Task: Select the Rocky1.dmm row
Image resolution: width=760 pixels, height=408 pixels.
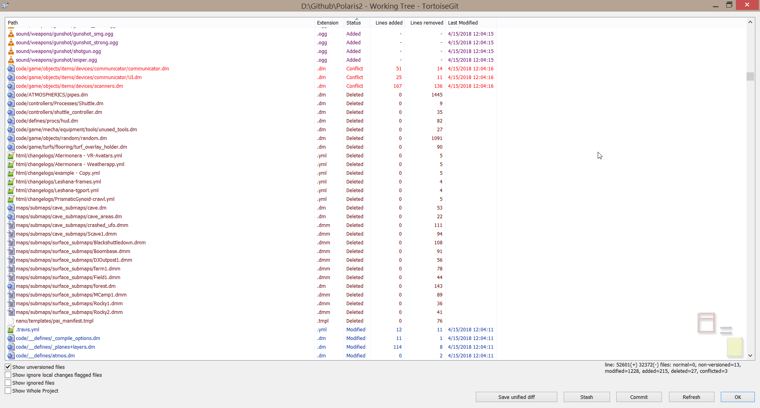Action: [x=252, y=304]
